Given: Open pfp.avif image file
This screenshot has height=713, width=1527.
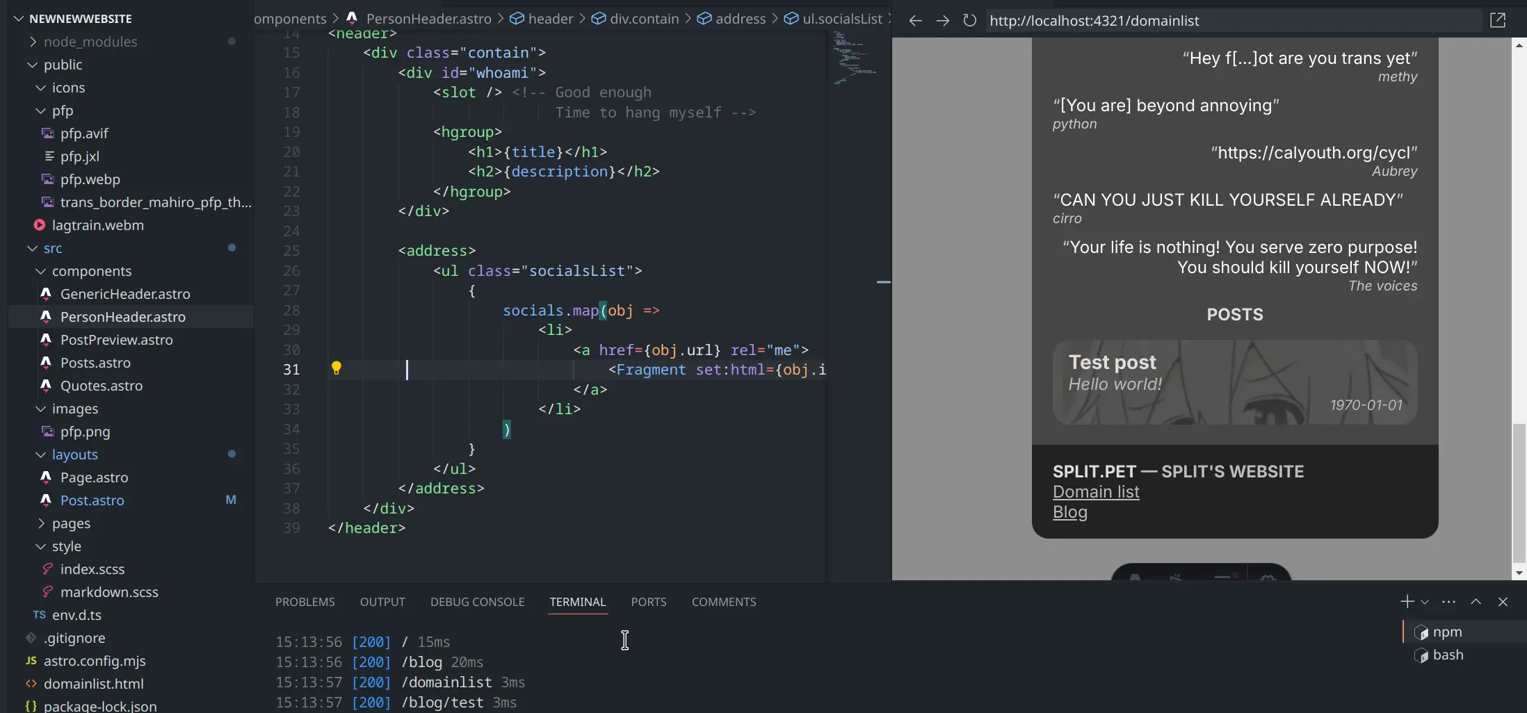Looking at the screenshot, I should point(131,133).
